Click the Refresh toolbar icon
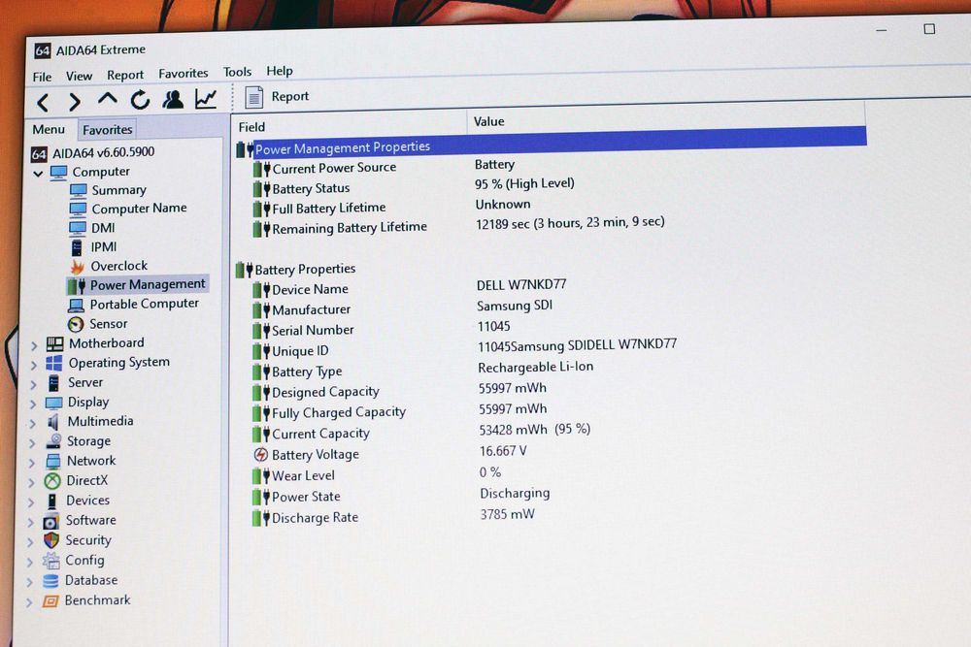Viewport: 971px width, 647px height. [140, 100]
